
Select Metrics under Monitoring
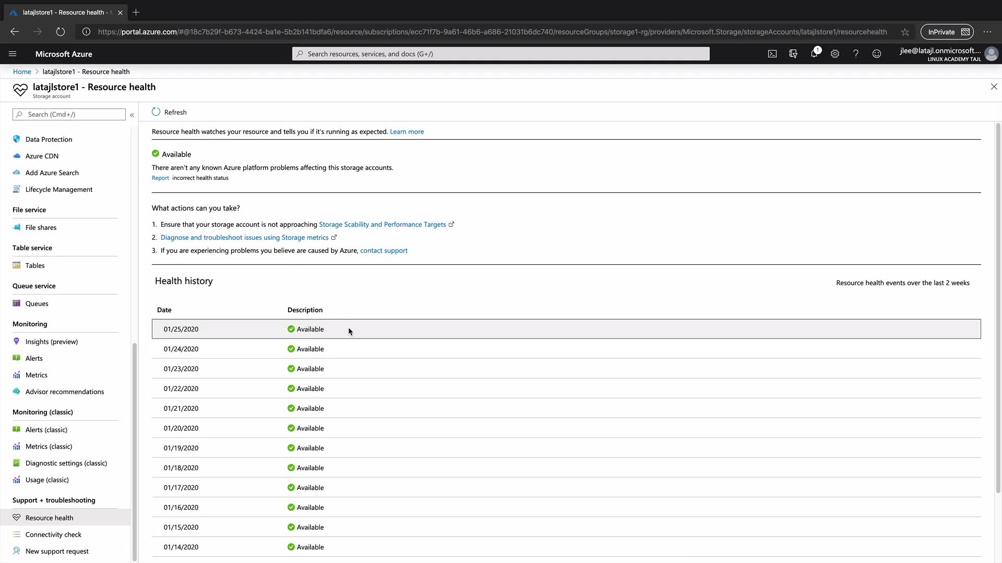(36, 375)
